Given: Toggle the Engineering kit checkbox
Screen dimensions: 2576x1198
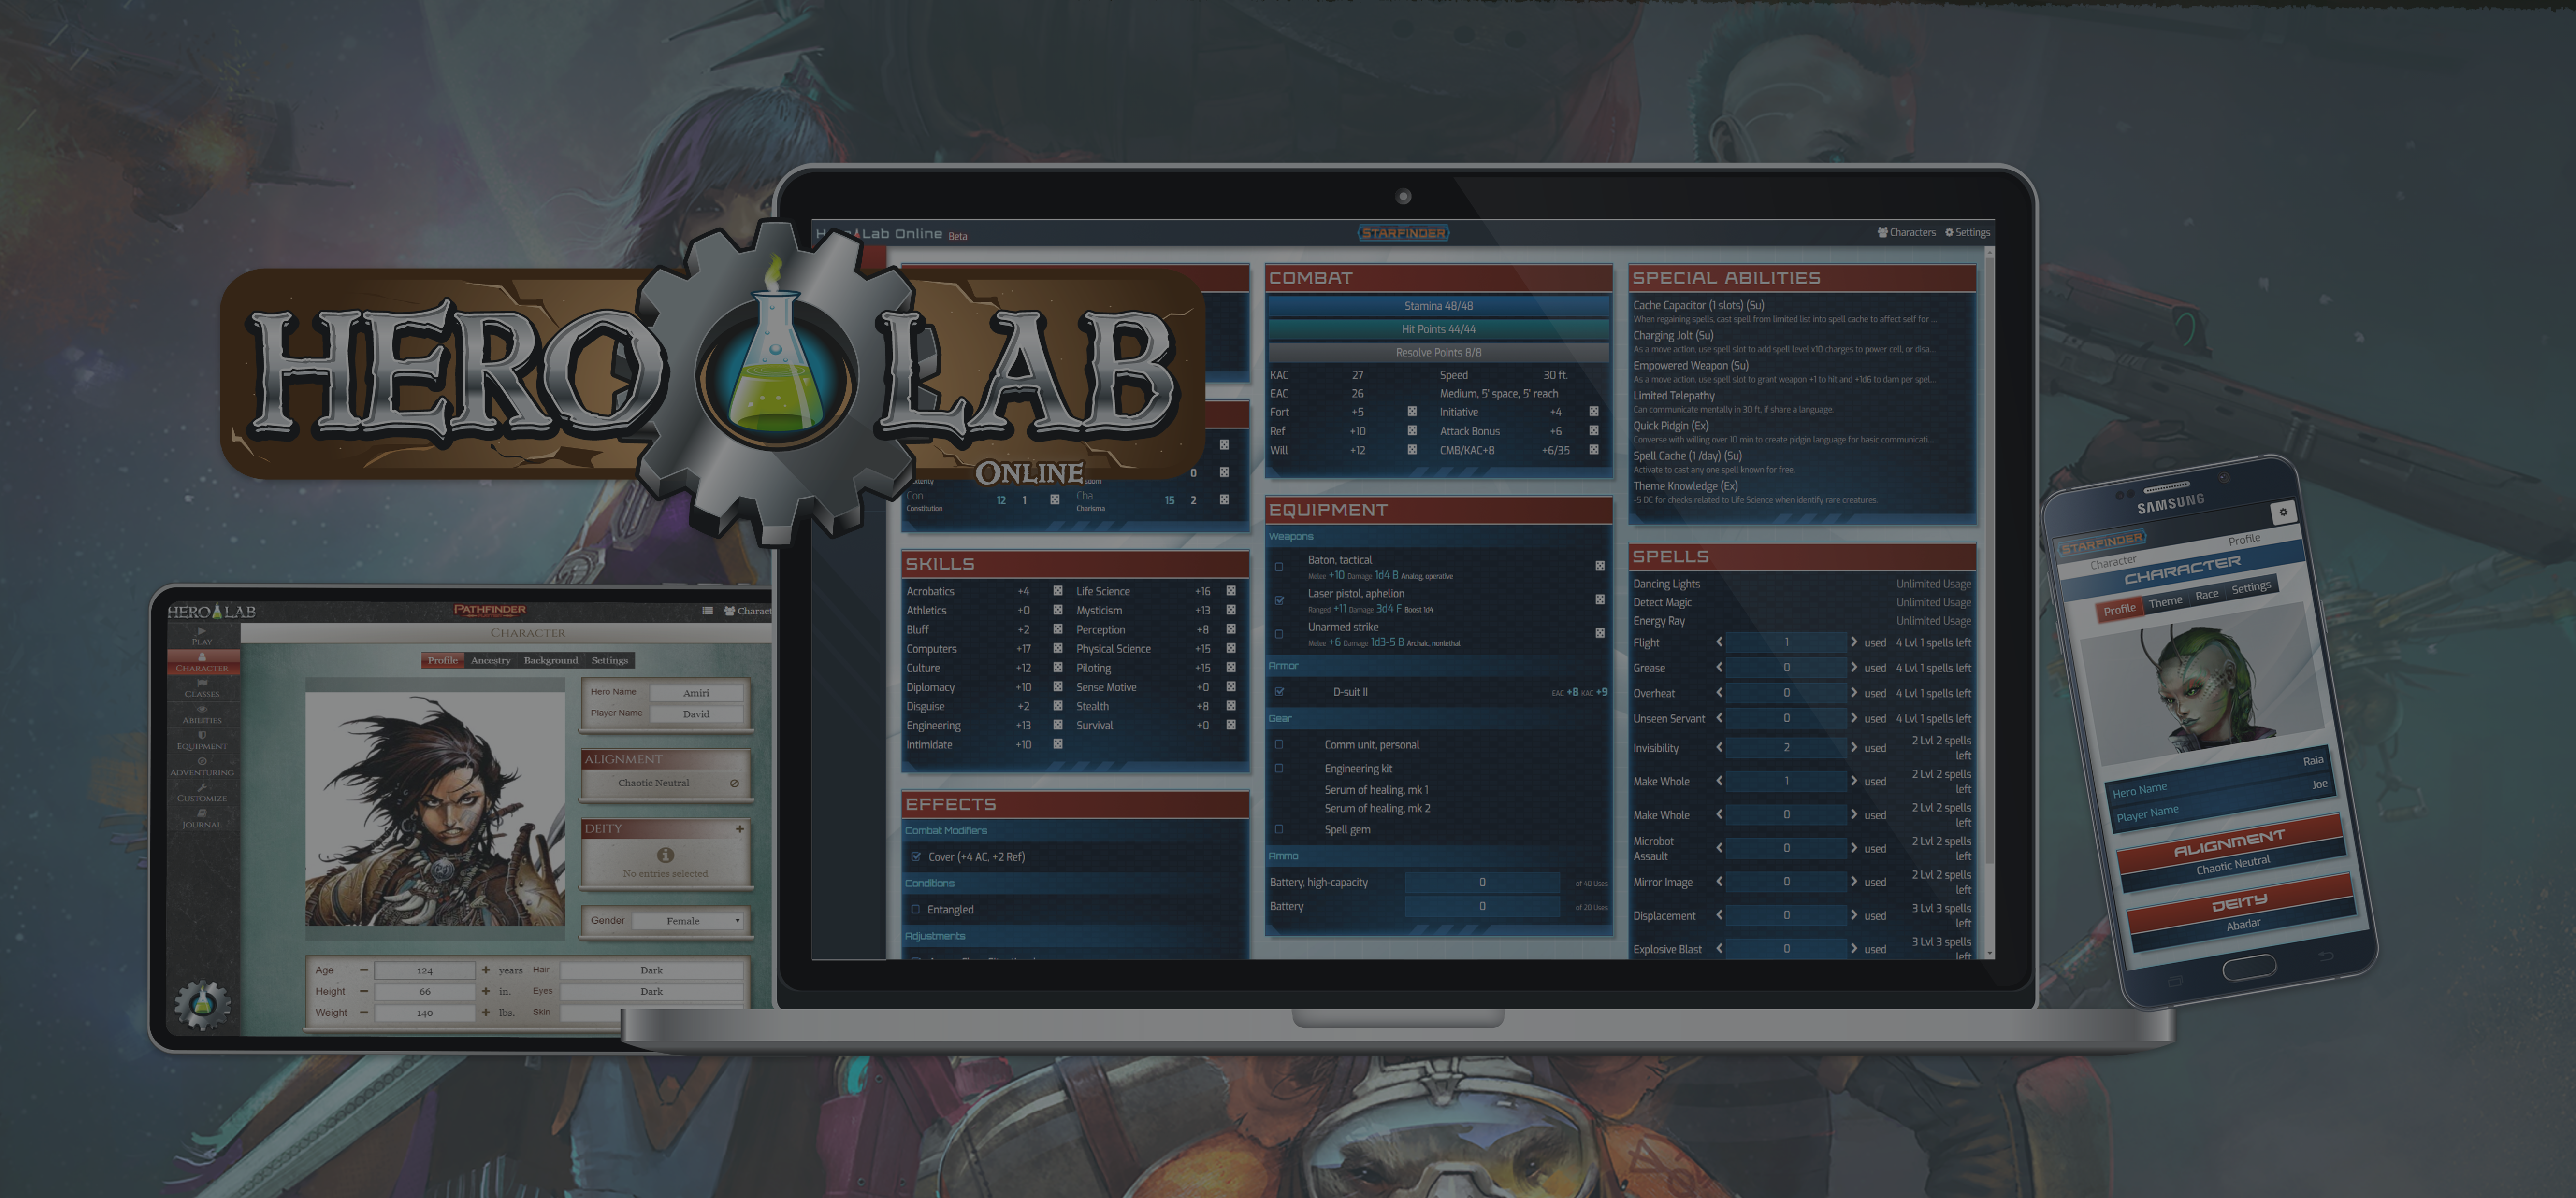Looking at the screenshot, I should coord(1279,769).
